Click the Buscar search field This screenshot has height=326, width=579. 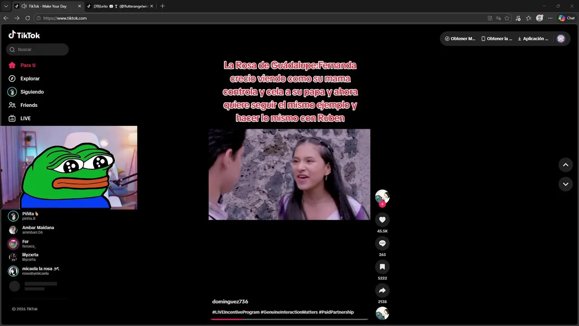38,49
